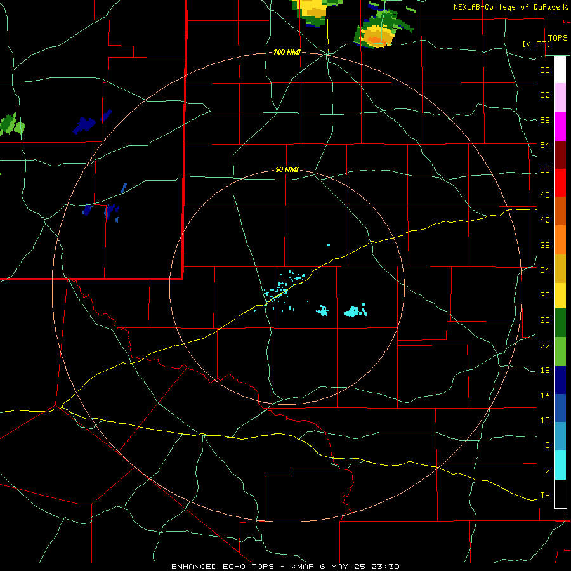The height and width of the screenshot is (571, 571).
Task: Click the light green legend swatch
Action: pyautogui.click(x=560, y=351)
